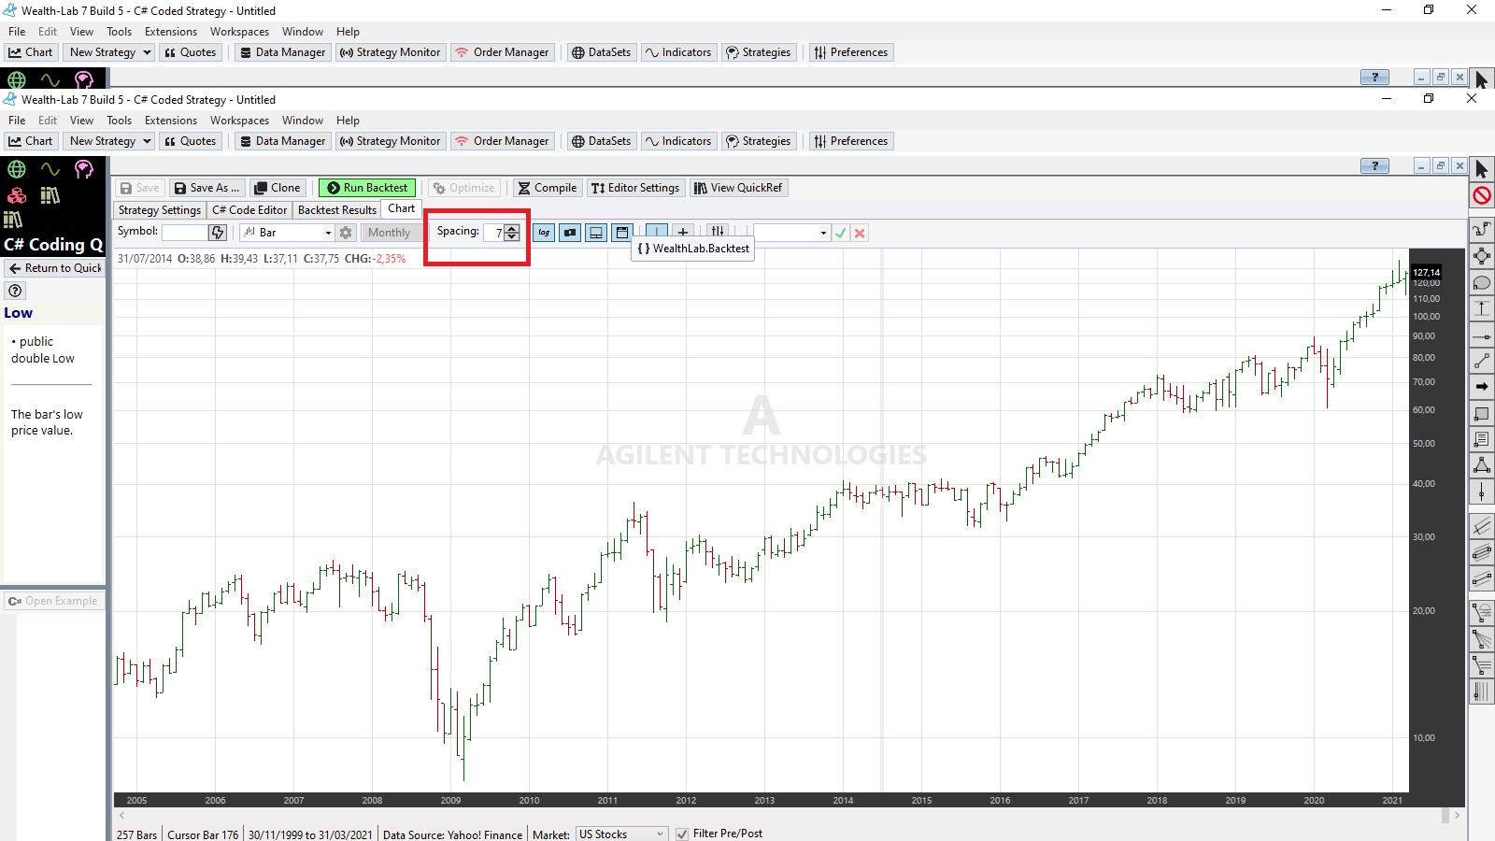Open Strategy Monitor in front window toolbar
Image resolution: width=1495 pixels, height=841 pixels.
[390, 141]
